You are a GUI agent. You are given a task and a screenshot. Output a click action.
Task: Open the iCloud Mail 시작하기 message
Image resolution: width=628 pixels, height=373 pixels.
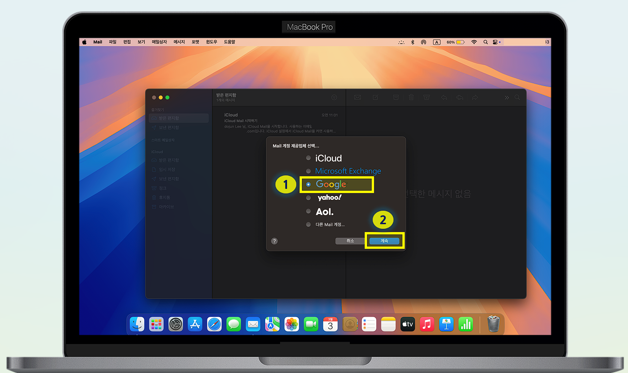point(279,123)
